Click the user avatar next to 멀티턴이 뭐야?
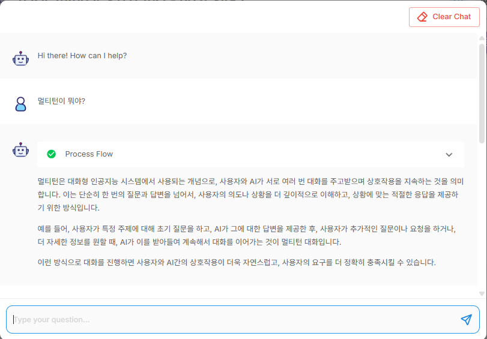 click(21, 103)
